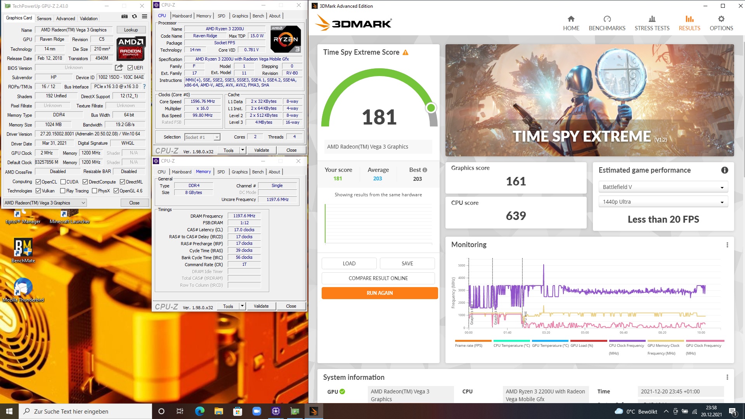Click the GPU-Z refresh icon
This screenshot has width=745, height=419.
point(134,16)
